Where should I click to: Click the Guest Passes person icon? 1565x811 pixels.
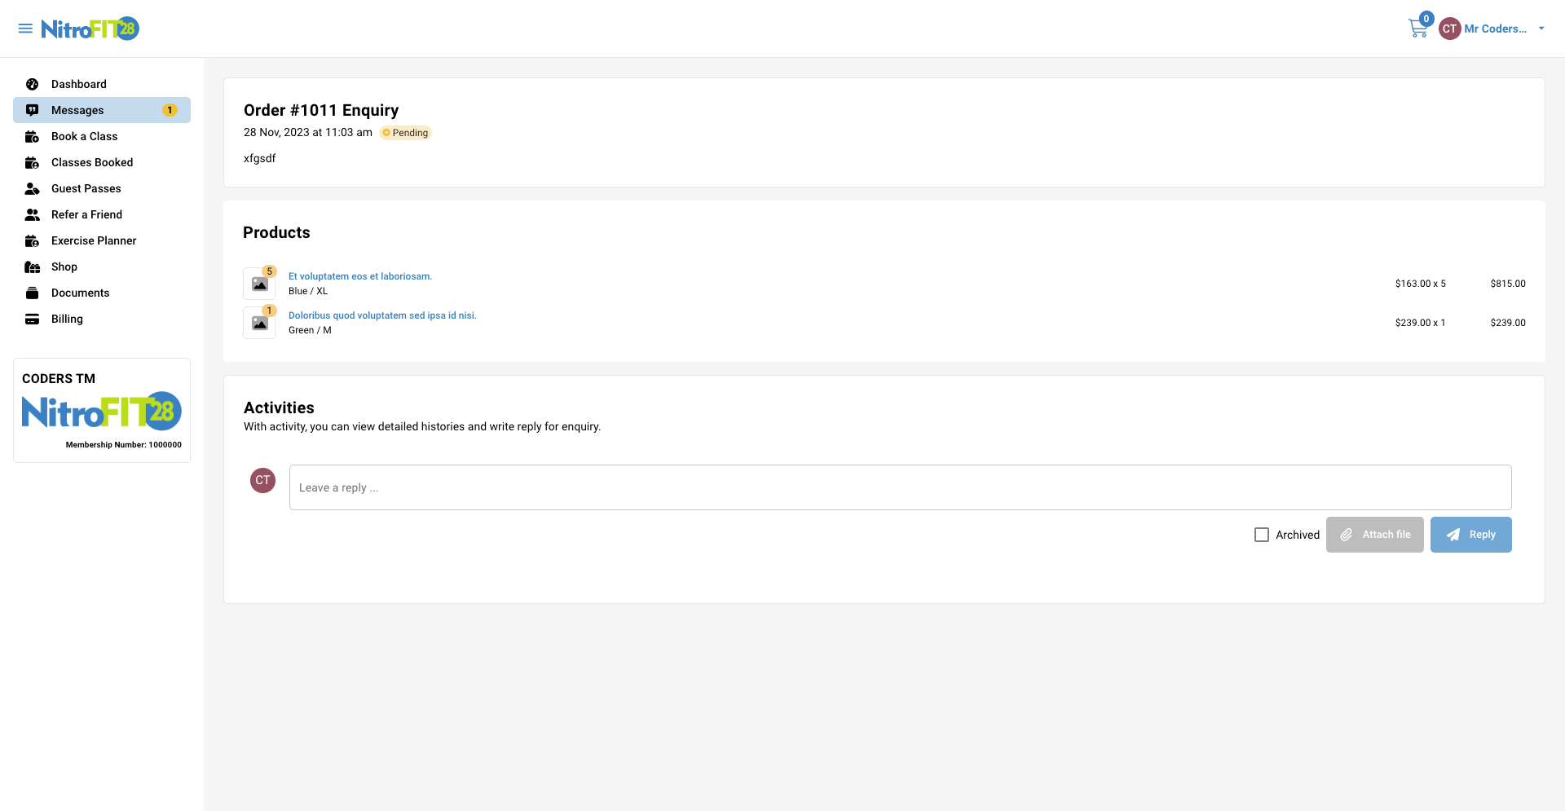pos(33,188)
